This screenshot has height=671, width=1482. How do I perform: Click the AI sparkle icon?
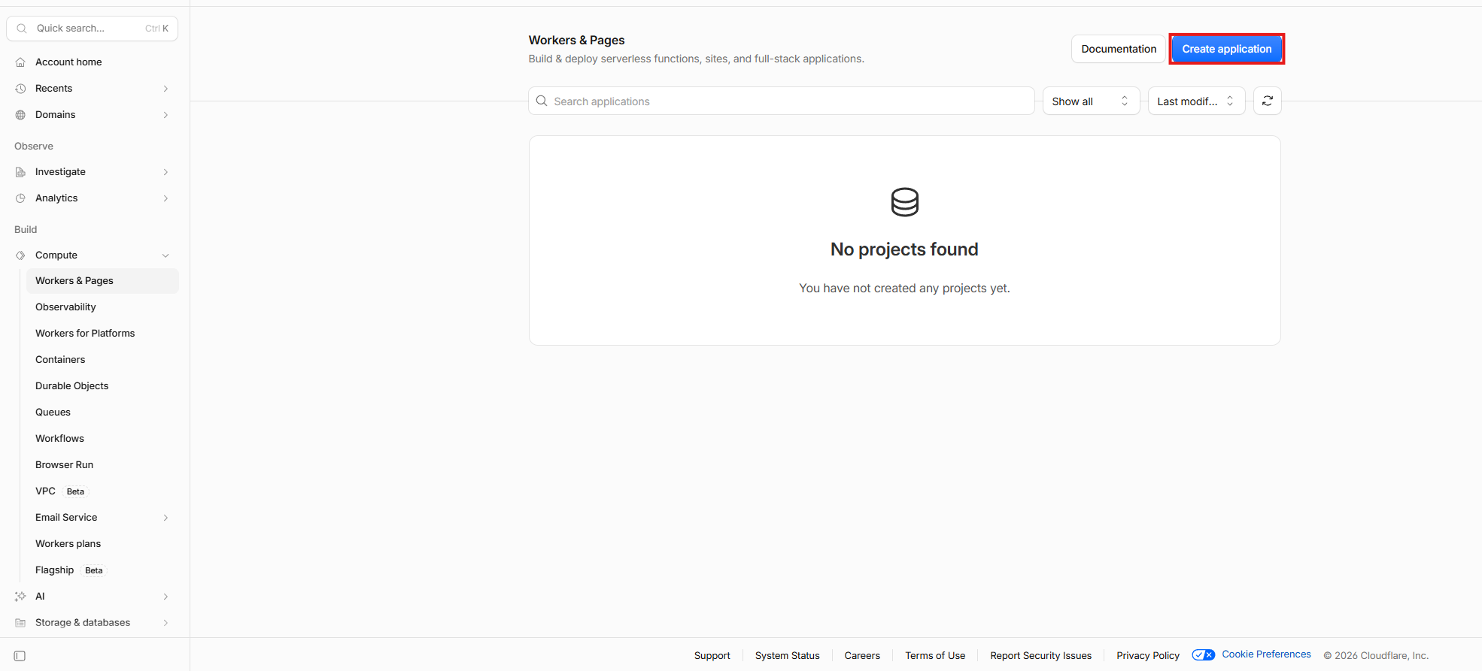click(x=20, y=597)
